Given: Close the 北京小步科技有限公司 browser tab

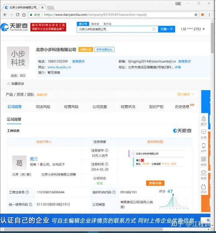Looking at the screenshot, I should (43, 7).
